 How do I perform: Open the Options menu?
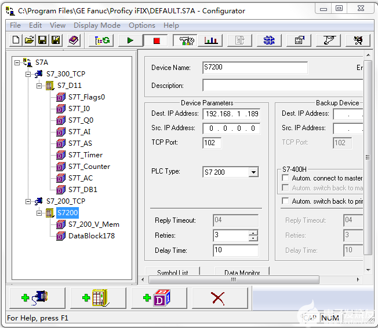[x=141, y=25]
